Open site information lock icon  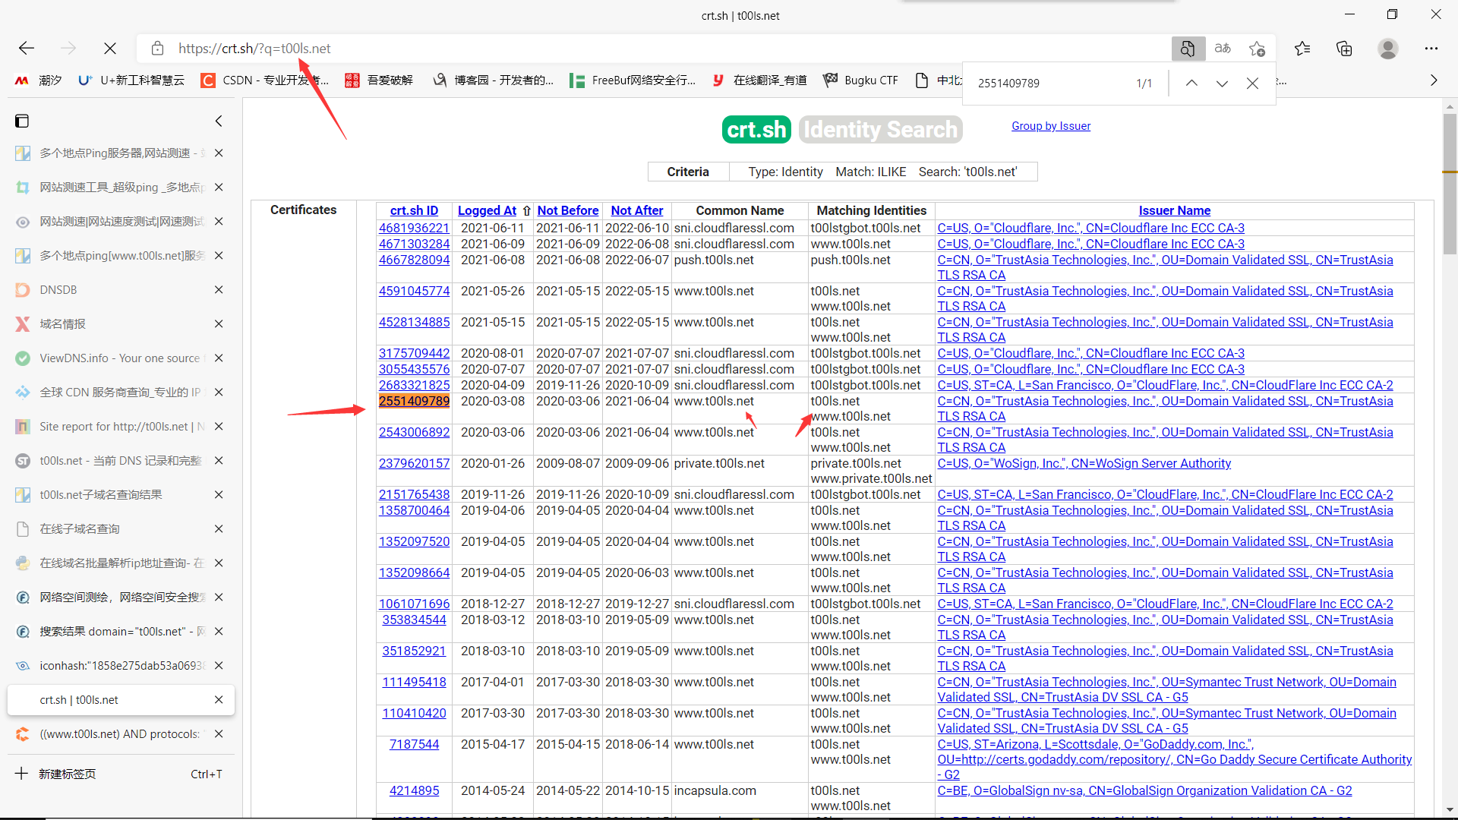click(x=157, y=49)
